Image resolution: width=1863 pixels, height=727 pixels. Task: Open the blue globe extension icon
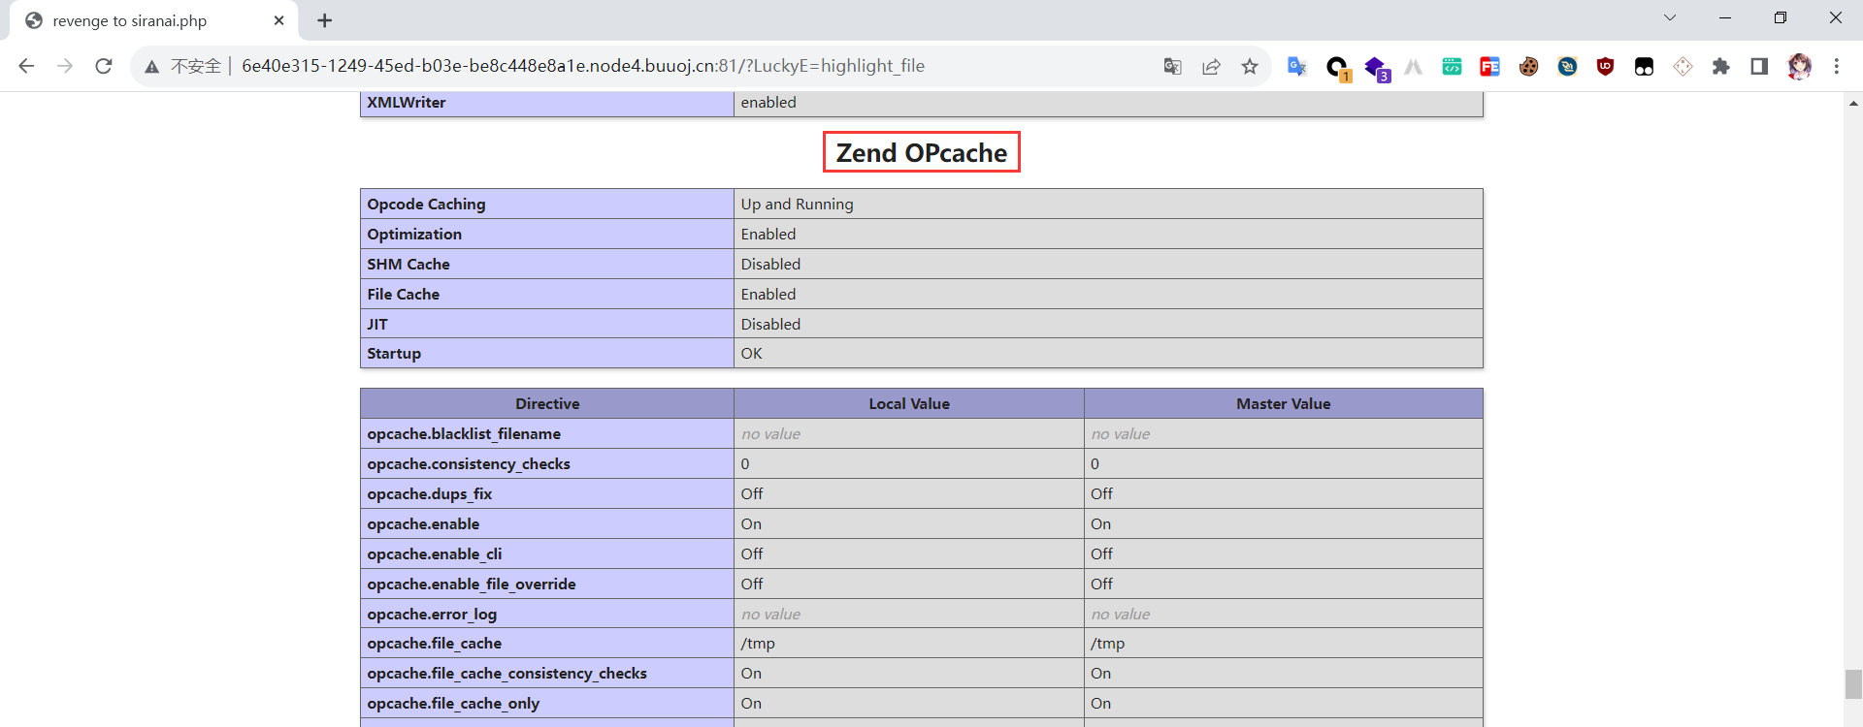tap(1567, 66)
